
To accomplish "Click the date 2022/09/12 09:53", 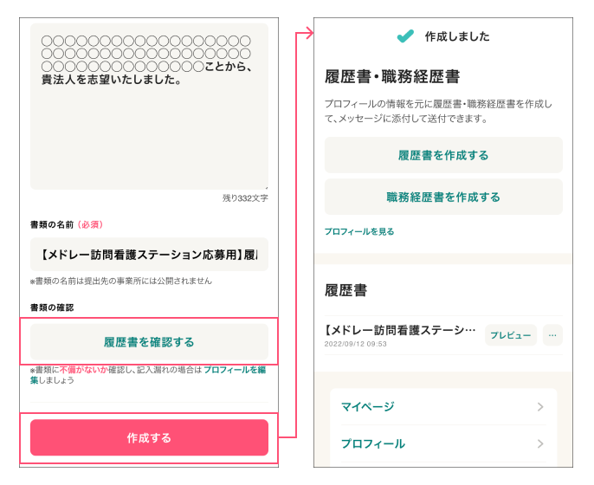I will [x=355, y=344].
